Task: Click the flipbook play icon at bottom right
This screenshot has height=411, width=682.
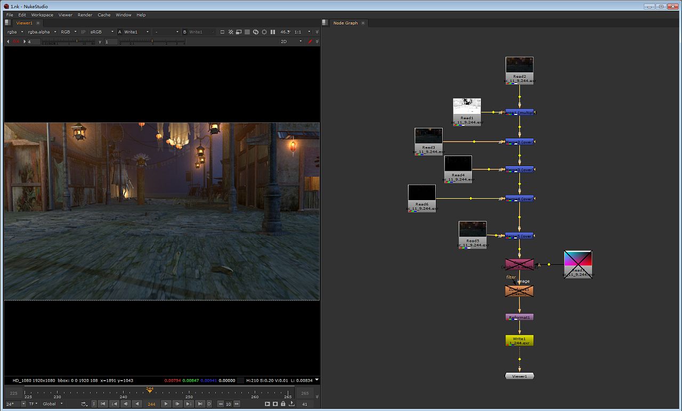Action: coord(267,404)
